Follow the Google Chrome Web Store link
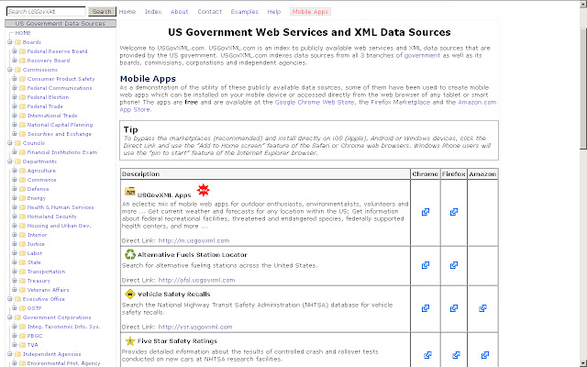Screen dimensions: 587x367 [315, 102]
